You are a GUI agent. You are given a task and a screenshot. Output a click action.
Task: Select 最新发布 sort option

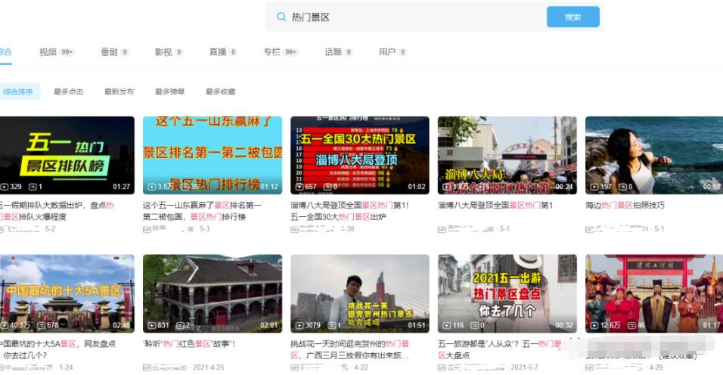[119, 91]
